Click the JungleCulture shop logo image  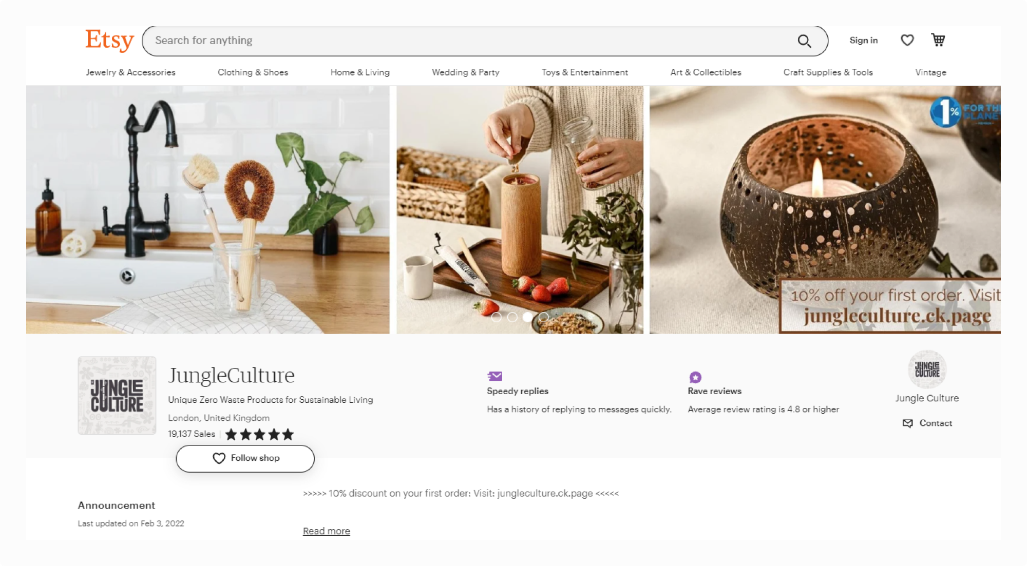[117, 396]
